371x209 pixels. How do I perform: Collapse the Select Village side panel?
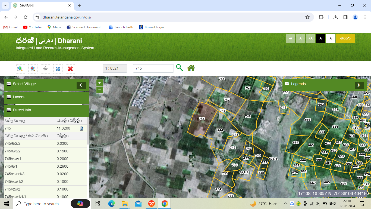tap(81, 85)
